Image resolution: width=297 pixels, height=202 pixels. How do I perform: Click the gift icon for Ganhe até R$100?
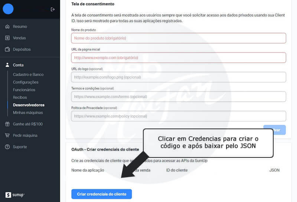pyautogui.click(x=7, y=124)
